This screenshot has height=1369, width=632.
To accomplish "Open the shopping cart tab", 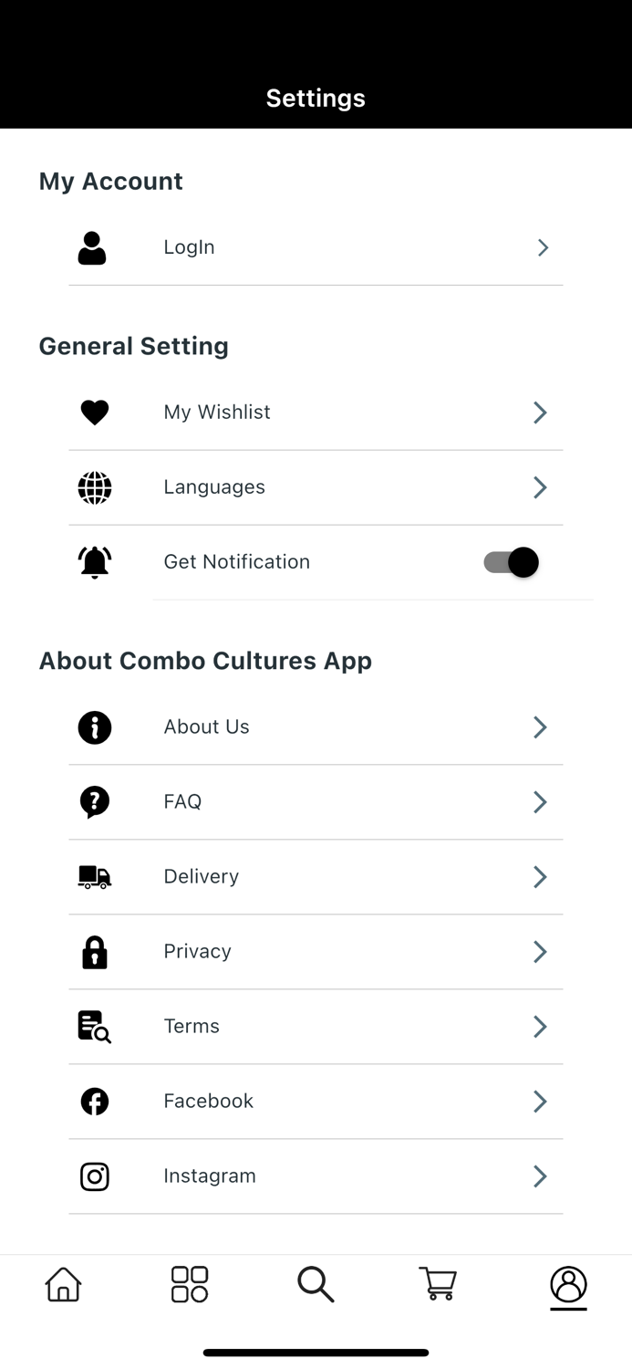I will (x=438, y=1284).
